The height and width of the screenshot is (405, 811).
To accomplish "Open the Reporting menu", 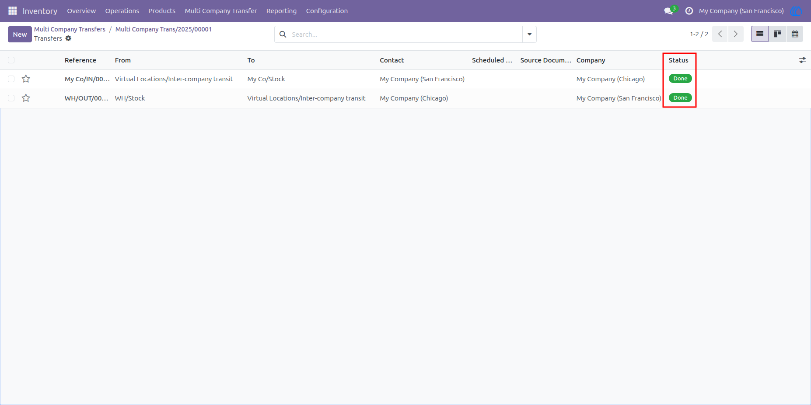I will click(281, 11).
